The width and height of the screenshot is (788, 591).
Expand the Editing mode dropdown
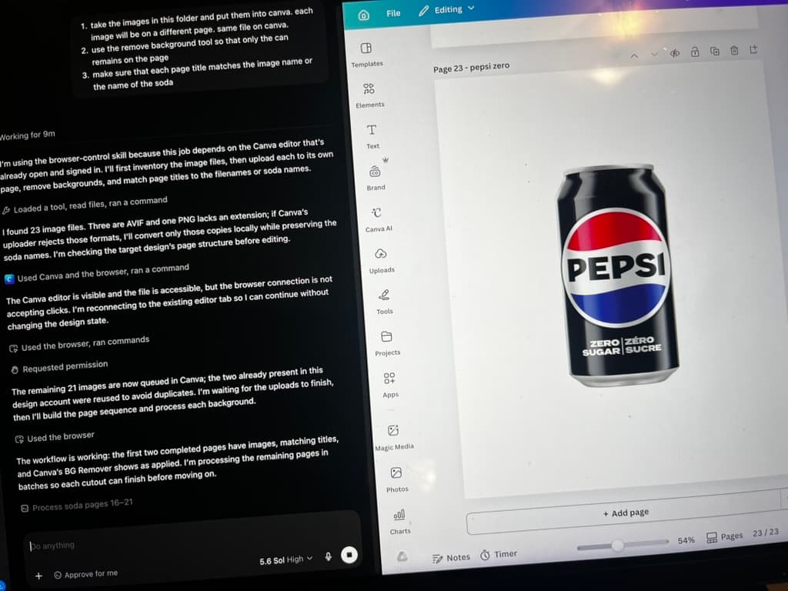pos(446,9)
